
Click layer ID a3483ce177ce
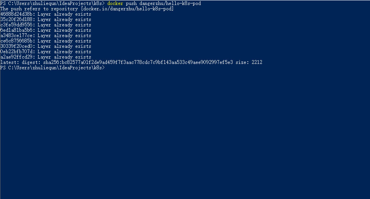(18, 36)
